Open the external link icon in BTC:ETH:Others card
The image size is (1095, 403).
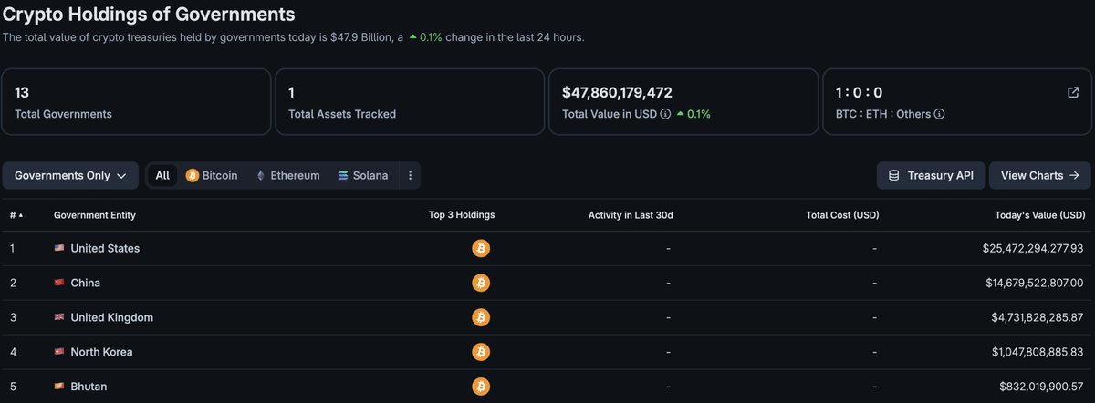pos(1073,92)
